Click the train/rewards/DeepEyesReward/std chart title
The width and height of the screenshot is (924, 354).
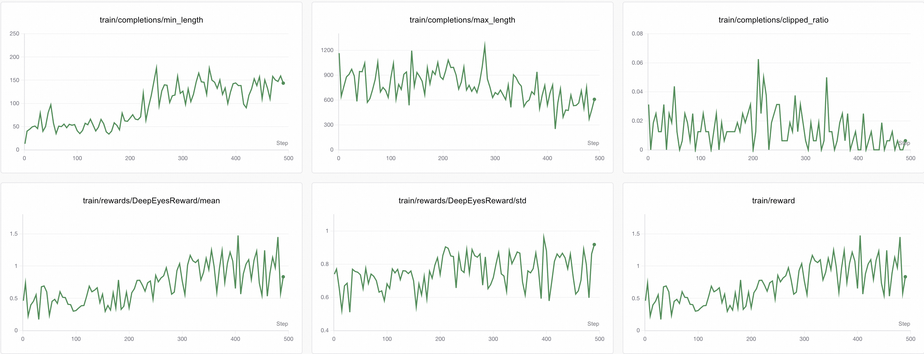462,201
